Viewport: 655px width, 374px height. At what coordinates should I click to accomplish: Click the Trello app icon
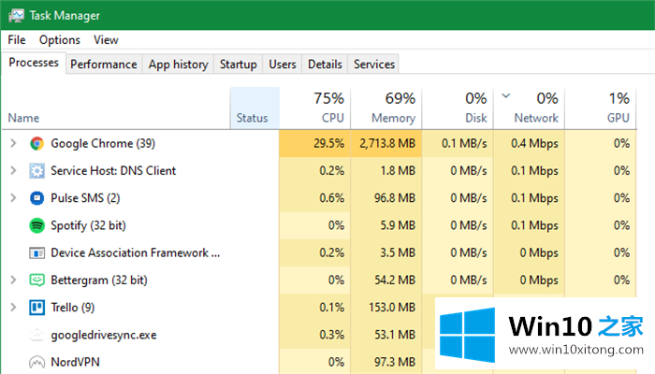pyautogui.click(x=37, y=307)
